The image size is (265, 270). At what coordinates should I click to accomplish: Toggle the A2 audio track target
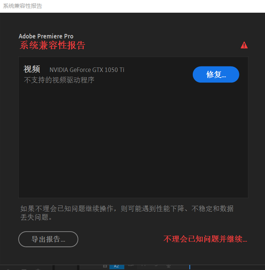tap(117, 267)
